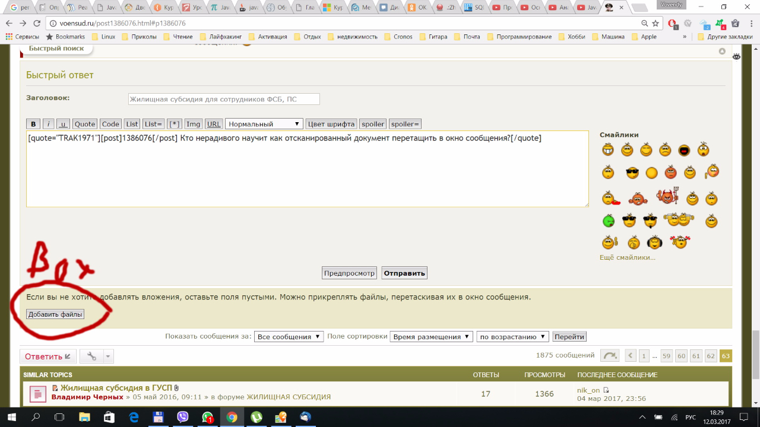Expand the 'Все сообщения' dropdown
This screenshot has width=760, height=427.
pos(289,337)
